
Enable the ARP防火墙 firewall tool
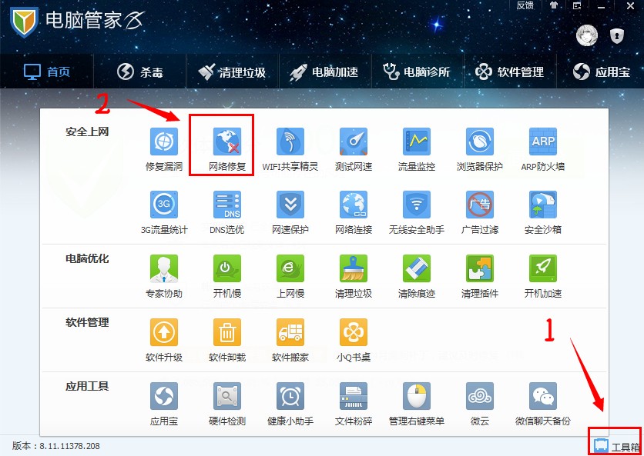click(542, 141)
